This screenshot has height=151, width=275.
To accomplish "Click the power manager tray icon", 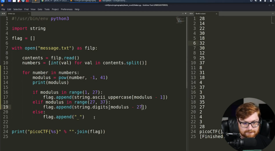I will (x=265, y=1).
